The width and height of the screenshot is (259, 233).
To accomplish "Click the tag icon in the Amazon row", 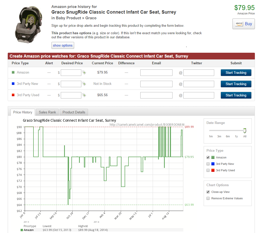I will [x=84, y=73].
